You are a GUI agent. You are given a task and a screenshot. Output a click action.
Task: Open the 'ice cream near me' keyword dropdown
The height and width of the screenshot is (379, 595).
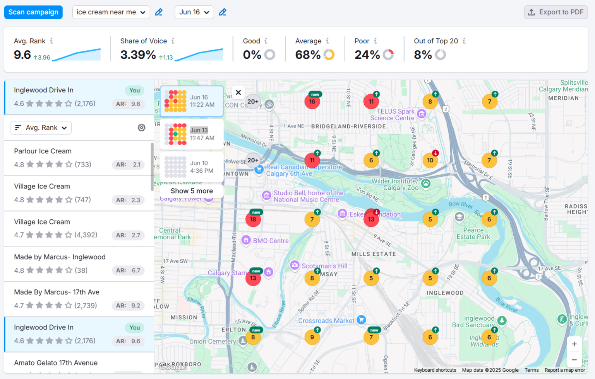[x=111, y=12]
